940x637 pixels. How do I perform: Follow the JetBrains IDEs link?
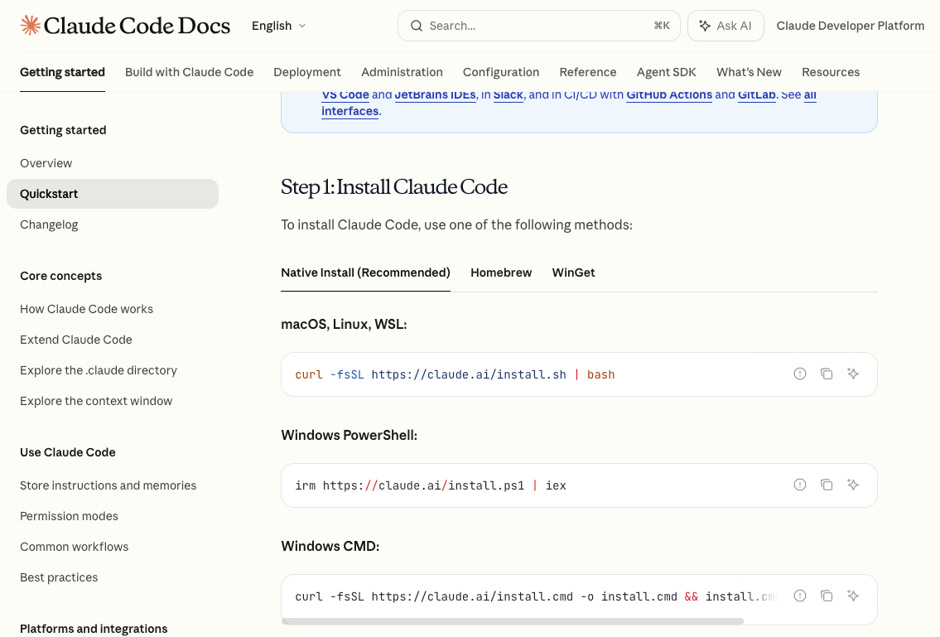pyautogui.click(x=436, y=94)
